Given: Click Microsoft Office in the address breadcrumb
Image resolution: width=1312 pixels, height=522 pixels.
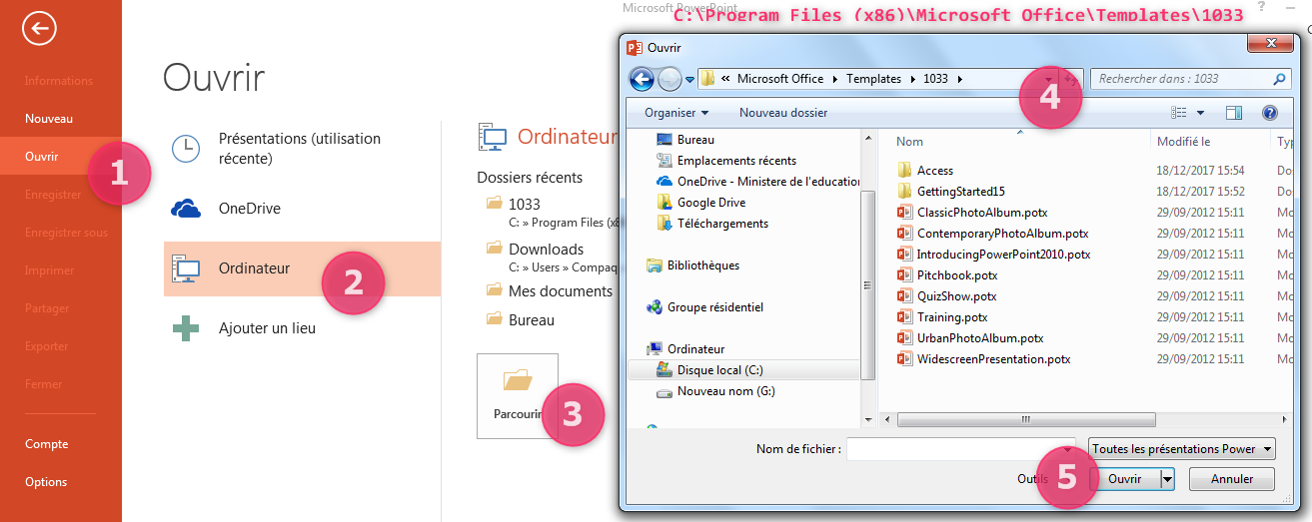Looking at the screenshot, I should (x=780, y=79).
